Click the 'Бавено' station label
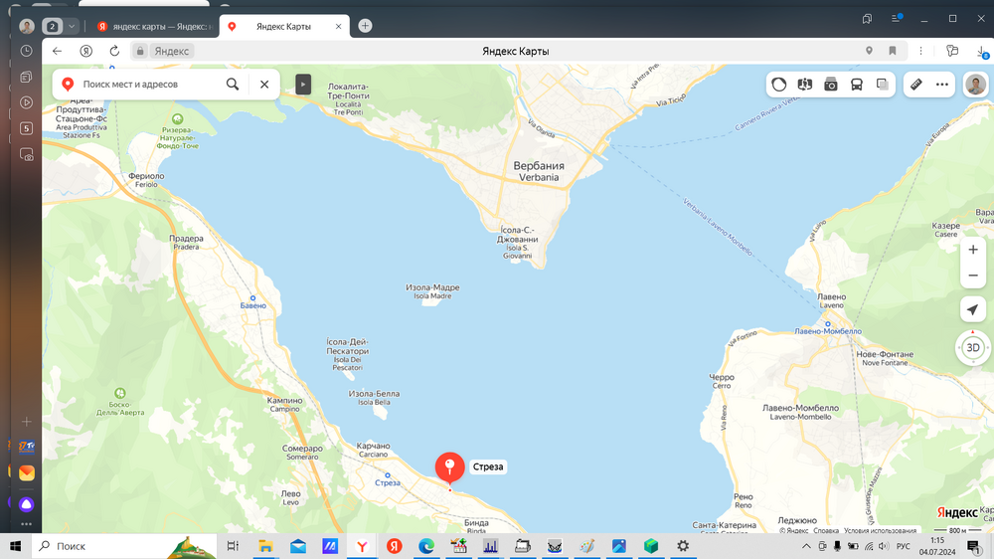The height and width of the screenshot is (559, 994). 252,305
